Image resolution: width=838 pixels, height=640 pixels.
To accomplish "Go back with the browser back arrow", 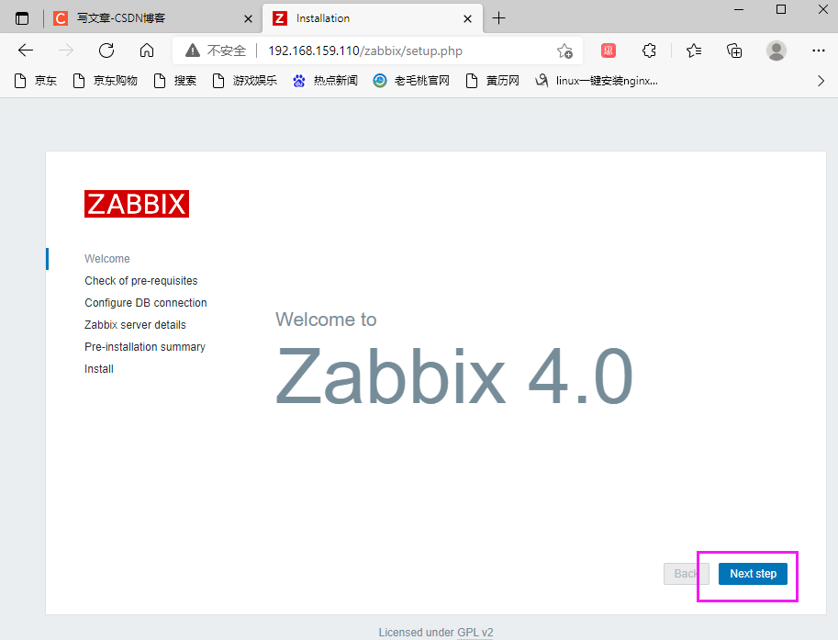I will click(x=25, y=51).
